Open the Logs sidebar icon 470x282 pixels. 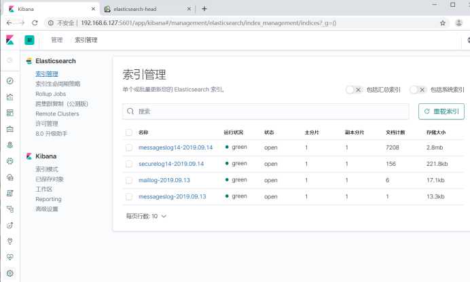[x=10, y=193]
